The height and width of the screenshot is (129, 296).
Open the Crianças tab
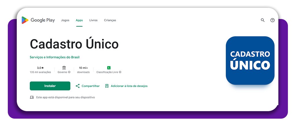(x=110, y=20)
